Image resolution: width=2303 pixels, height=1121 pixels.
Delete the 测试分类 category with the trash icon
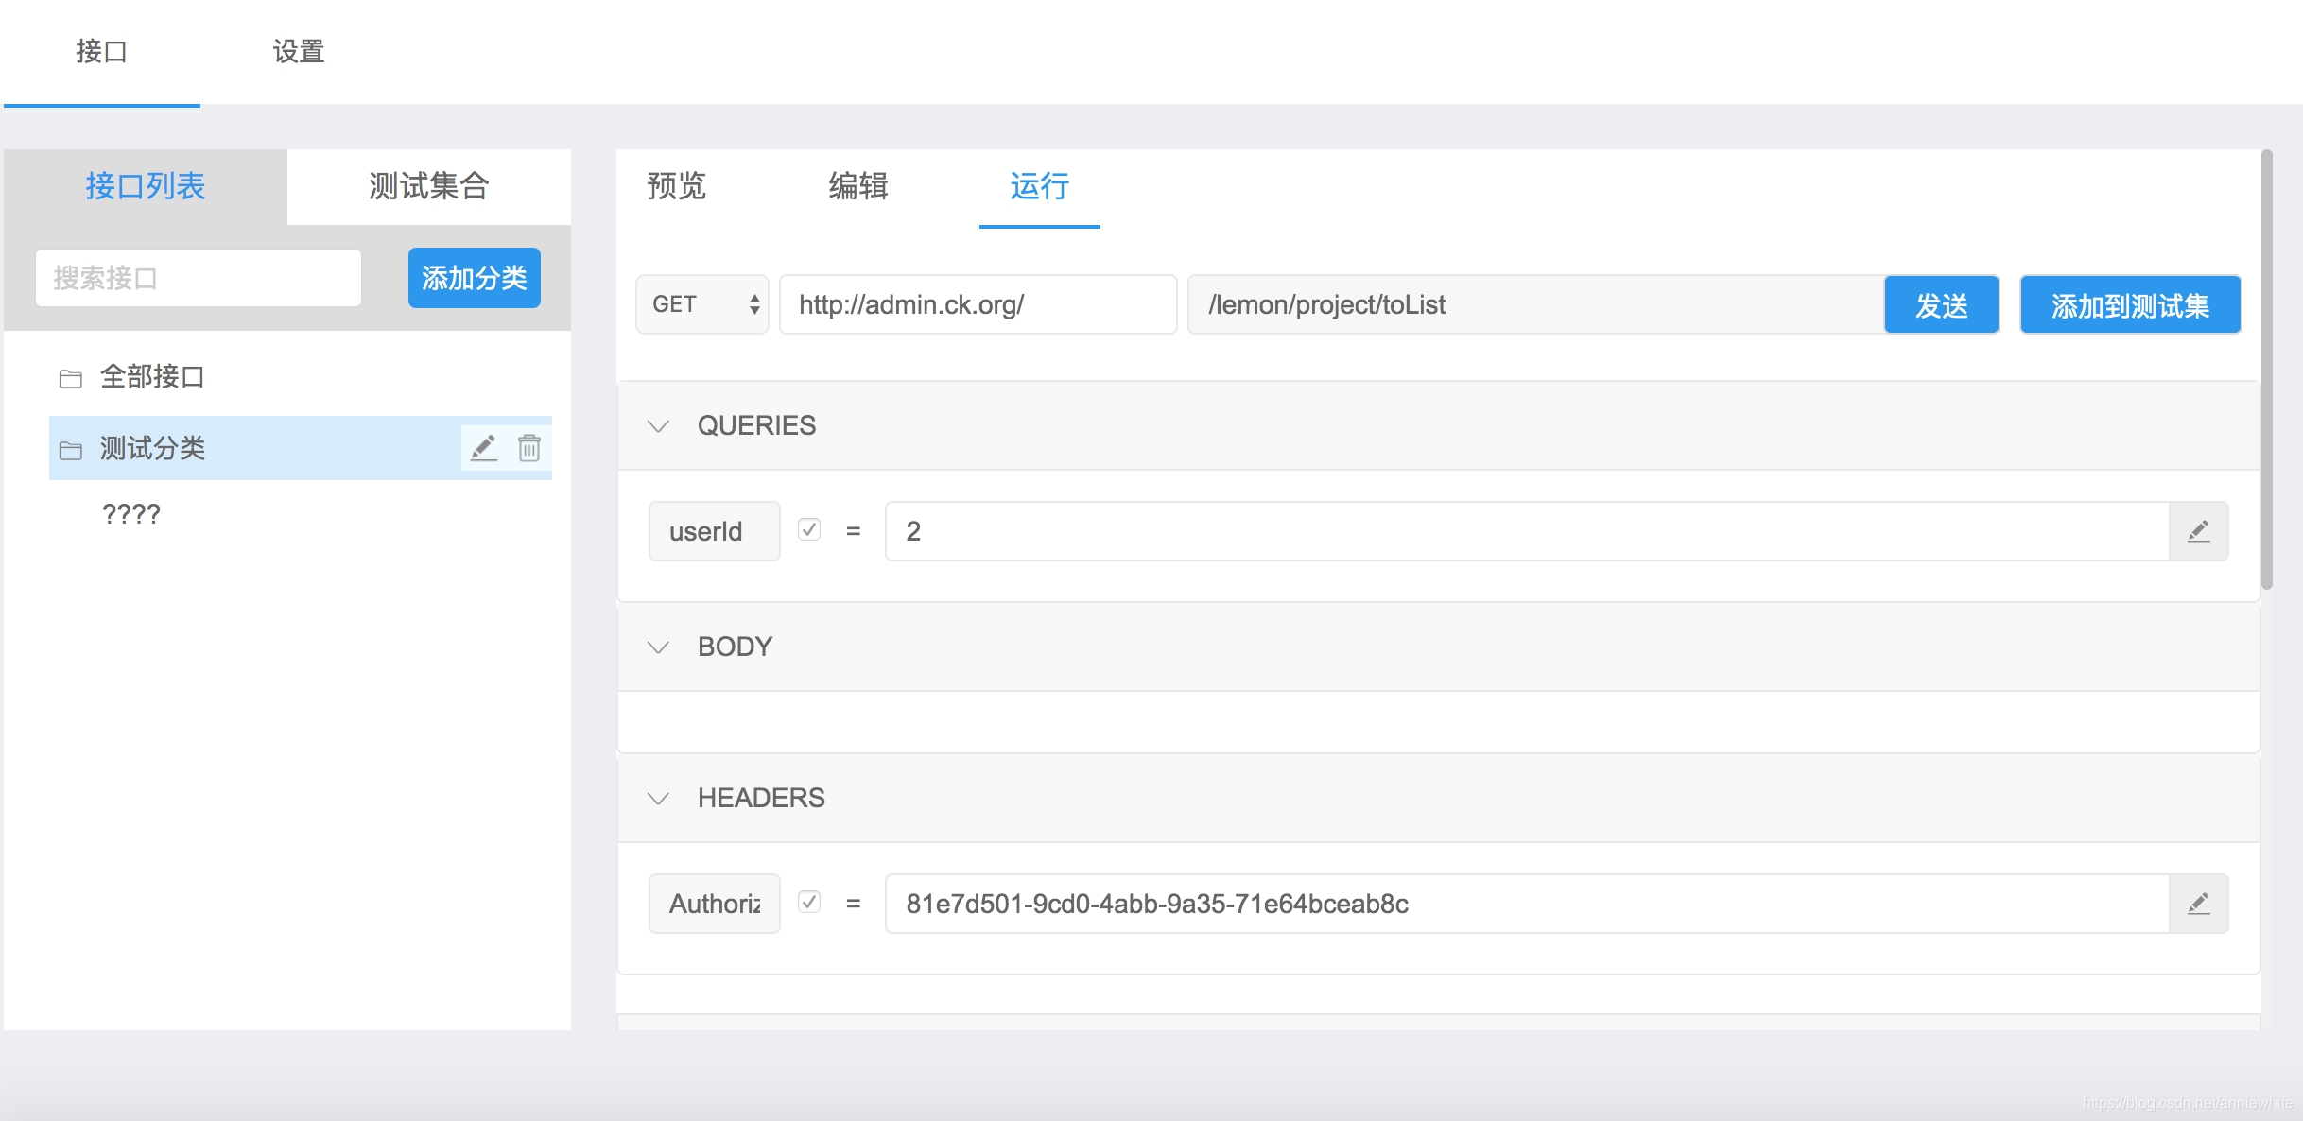pyautogui.click(x=529, y=447)
